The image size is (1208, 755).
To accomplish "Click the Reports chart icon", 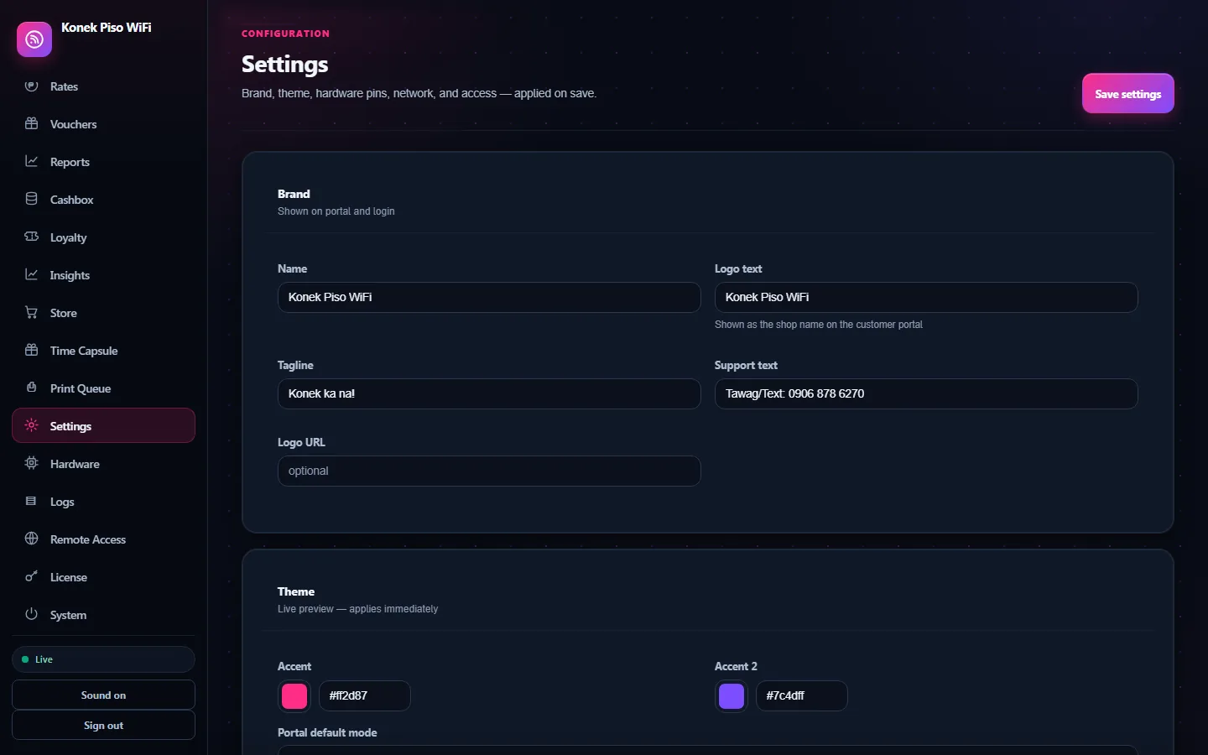I will [x=32, y=162].
